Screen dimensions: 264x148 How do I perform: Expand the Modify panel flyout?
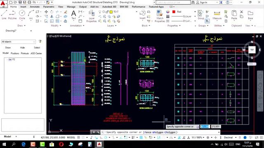[x=56, y=25]
